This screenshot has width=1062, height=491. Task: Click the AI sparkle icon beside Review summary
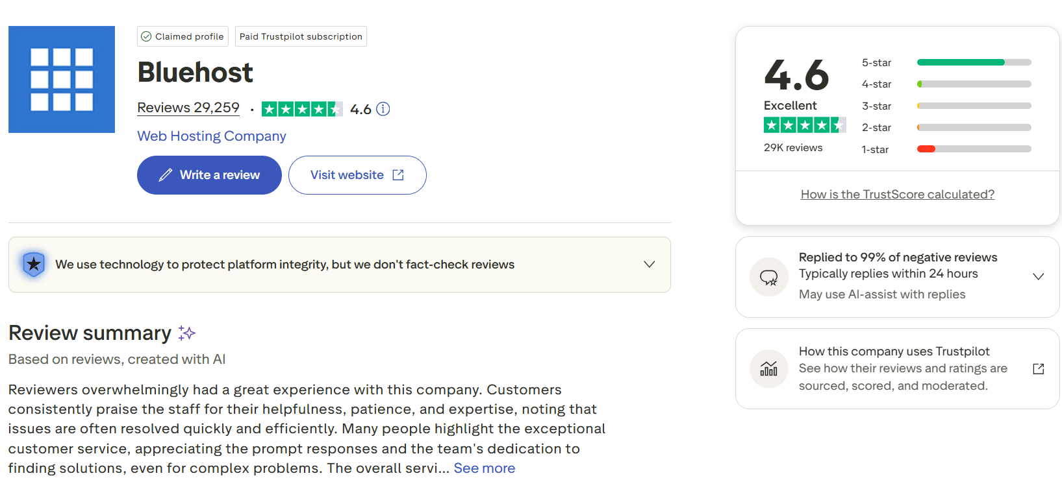187,333
